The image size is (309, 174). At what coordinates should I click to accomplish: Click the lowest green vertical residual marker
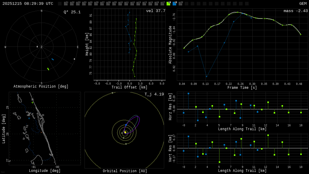(x=220, y=162)
